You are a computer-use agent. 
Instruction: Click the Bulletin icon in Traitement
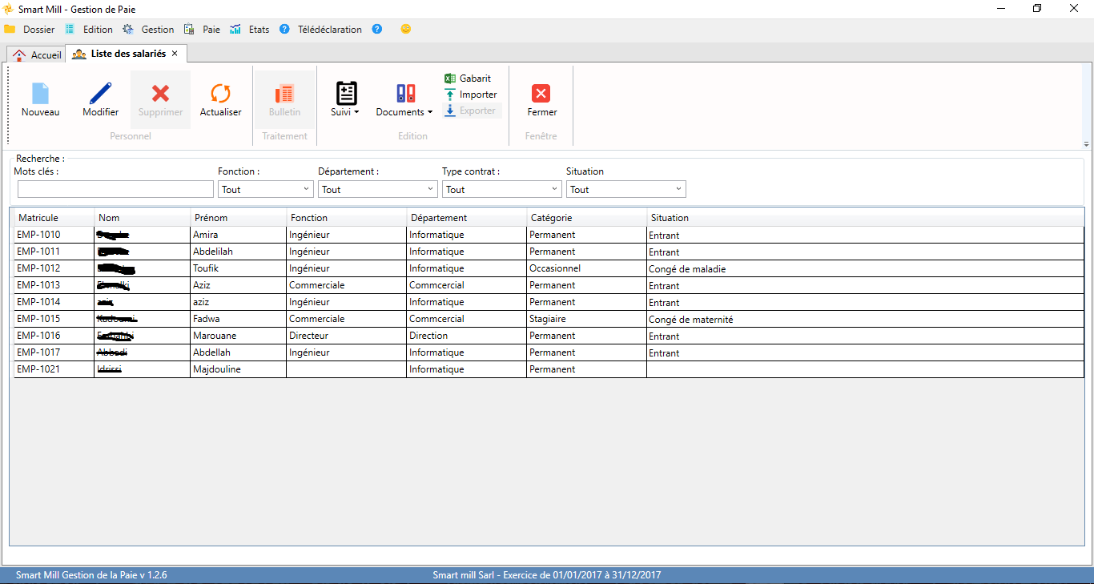pyautogui.click(x=284, y=93)
